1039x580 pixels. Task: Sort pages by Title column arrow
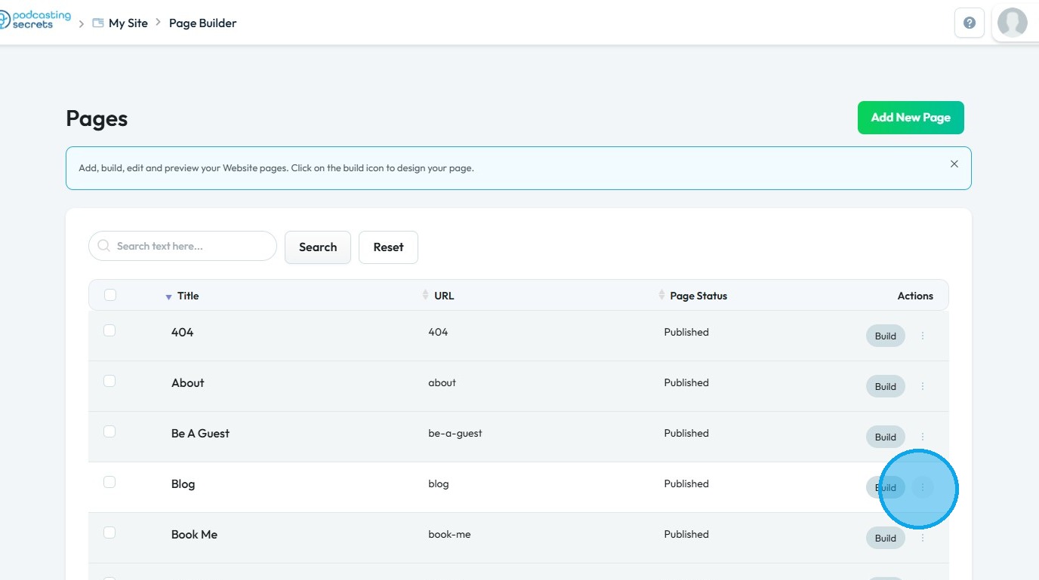(169, 296)
